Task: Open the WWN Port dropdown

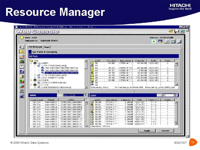Action: 85,95
